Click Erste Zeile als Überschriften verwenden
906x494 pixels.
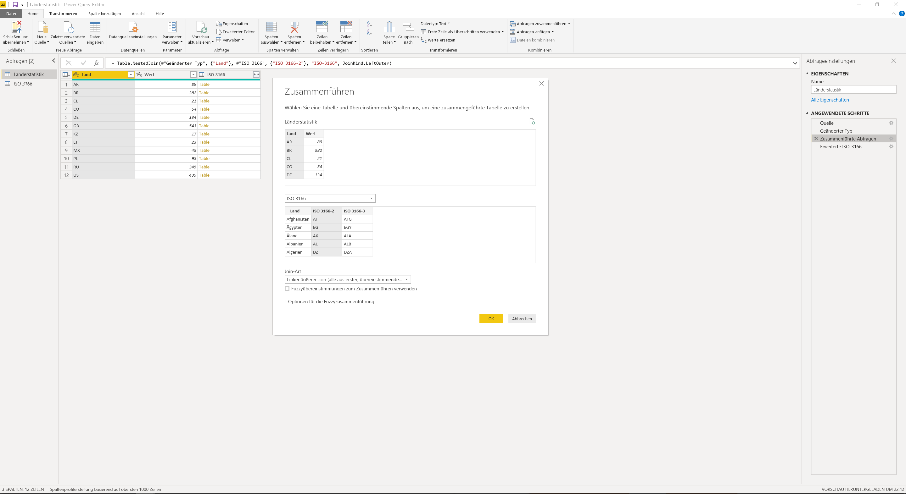pos(462,32)
